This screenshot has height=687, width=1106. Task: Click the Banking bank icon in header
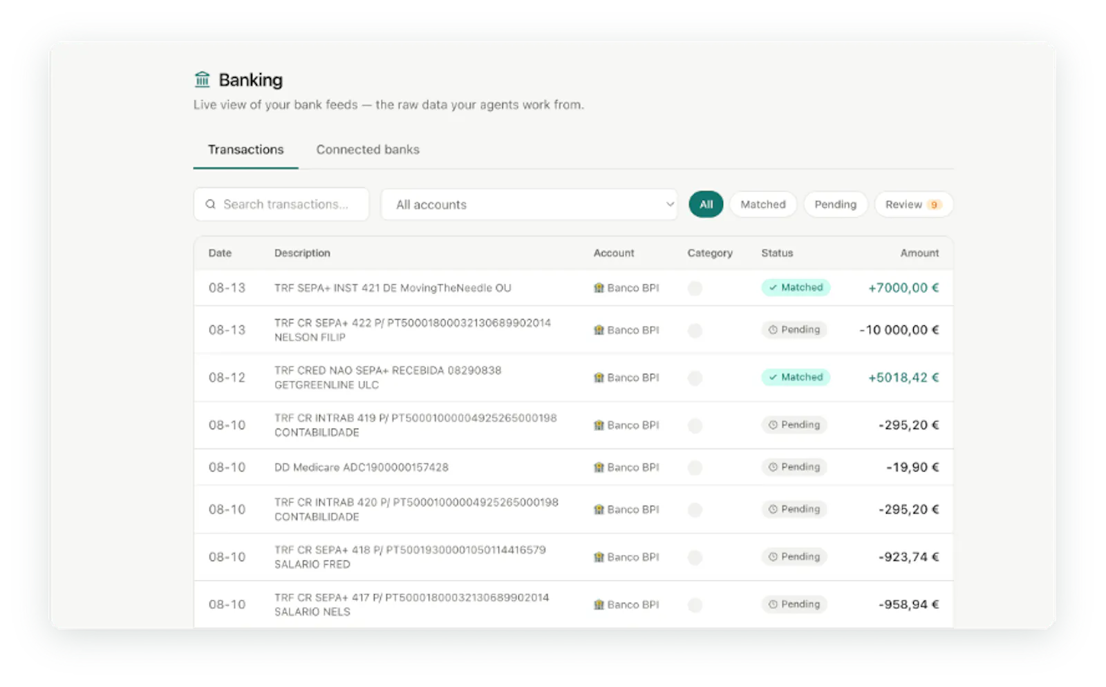202,79
